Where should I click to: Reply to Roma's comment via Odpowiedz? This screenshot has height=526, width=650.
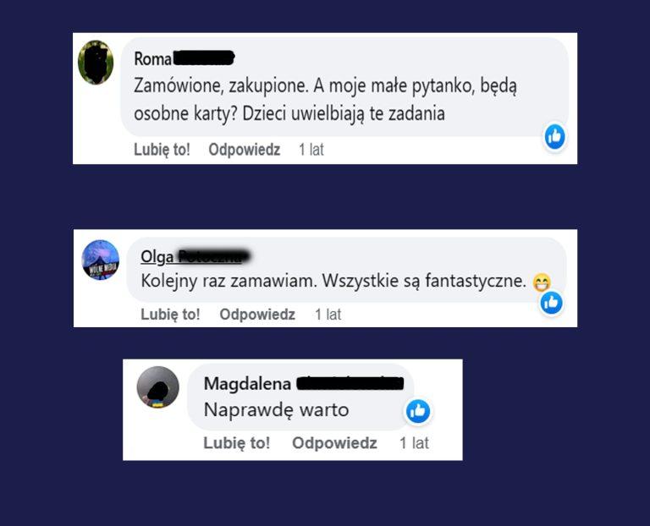pos(244,150)
